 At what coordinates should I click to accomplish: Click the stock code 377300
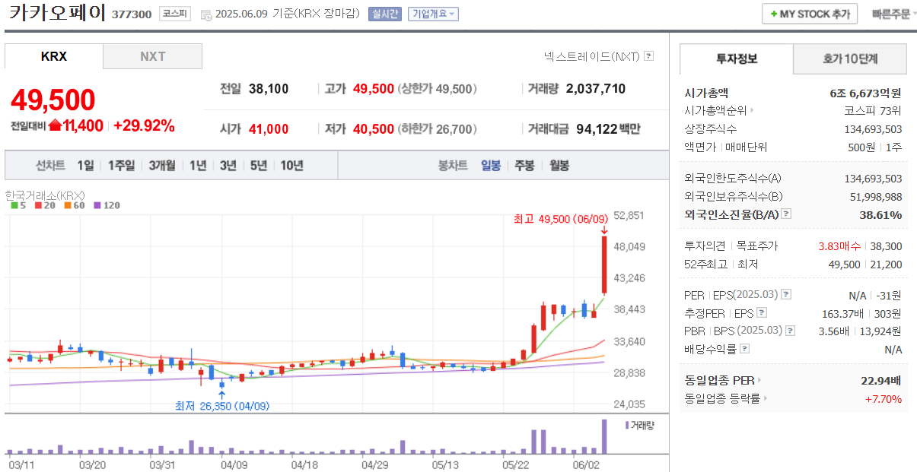coord(132,14)
